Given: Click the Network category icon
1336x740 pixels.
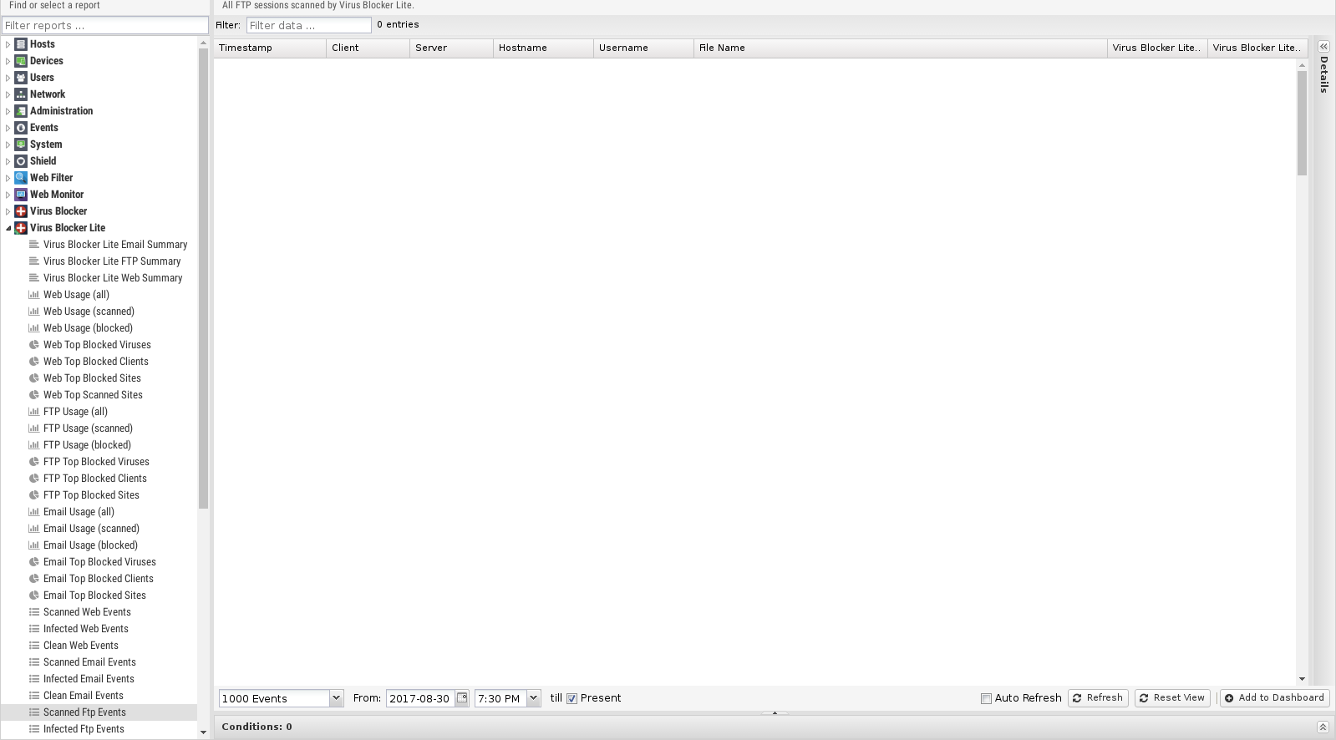Looking at the screenshot, I should (x=21, y=94).
